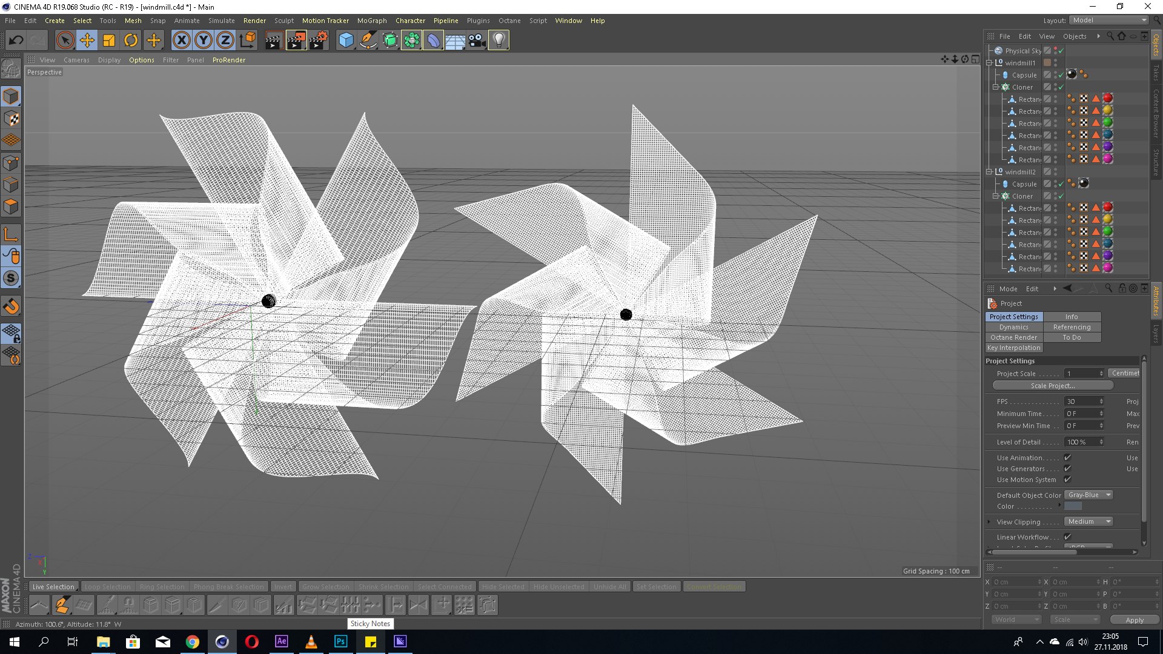Toggle the Enable Axis tool
The width and height of the screenshot is (1163, 654).
(x=11, y=234)
